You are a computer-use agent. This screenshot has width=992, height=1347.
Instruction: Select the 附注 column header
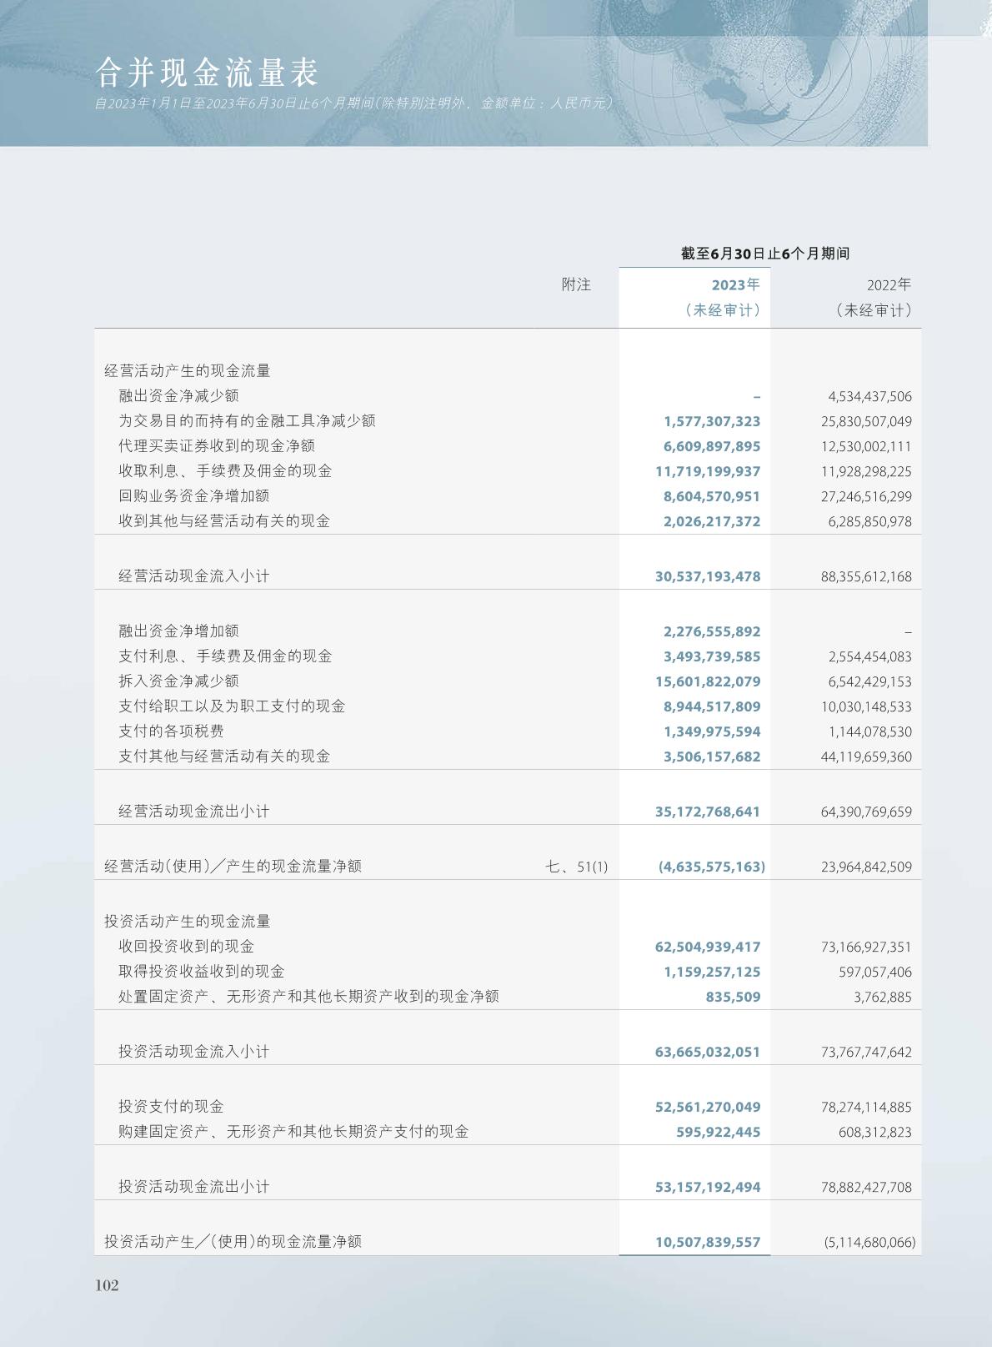(x=576, y=285)
